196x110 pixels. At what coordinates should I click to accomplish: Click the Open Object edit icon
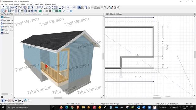[x=3, y=101]
